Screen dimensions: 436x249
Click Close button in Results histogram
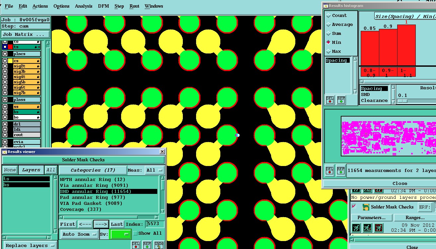[x=400, y=183]
